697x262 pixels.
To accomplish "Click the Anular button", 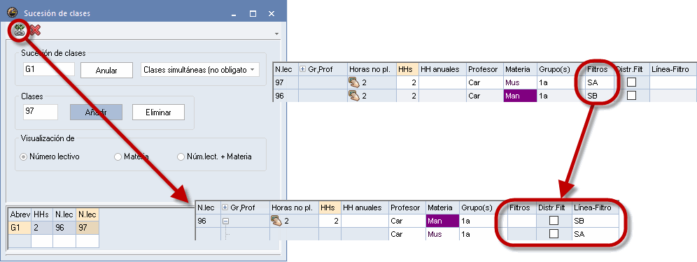I will (x=106, y=70).
